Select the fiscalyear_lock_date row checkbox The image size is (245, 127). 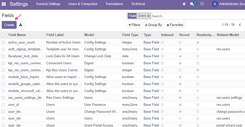pos(3,56)
